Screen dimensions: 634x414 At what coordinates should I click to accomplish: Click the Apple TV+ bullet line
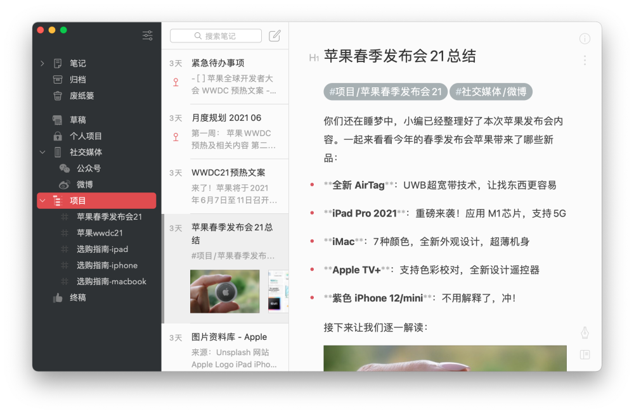(431, 270)
